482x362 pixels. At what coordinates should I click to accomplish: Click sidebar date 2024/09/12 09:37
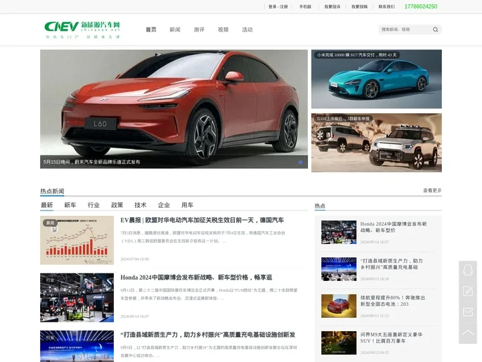pos(374,353)
